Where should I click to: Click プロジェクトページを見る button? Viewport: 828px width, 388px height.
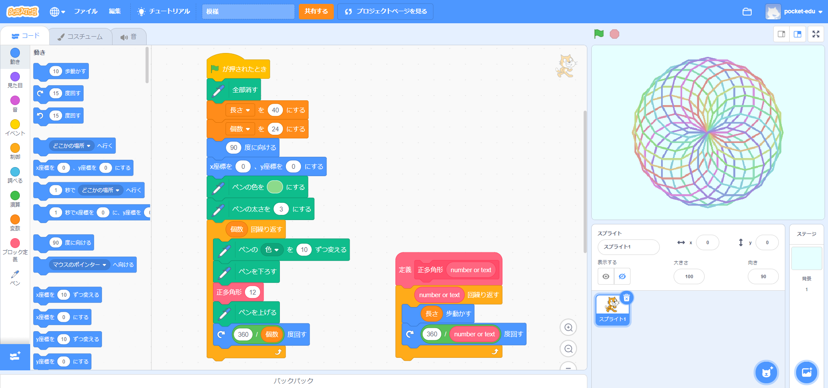386,12
